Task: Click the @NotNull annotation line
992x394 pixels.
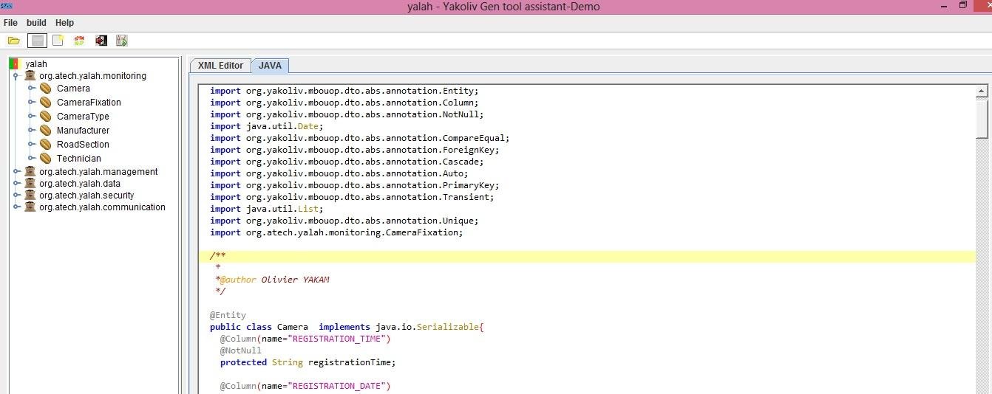Action: click(x=240, y=350)
